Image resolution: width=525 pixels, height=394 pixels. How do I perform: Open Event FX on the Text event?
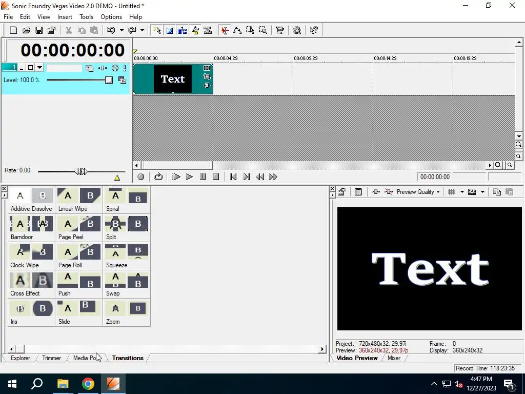coord(207,86)
